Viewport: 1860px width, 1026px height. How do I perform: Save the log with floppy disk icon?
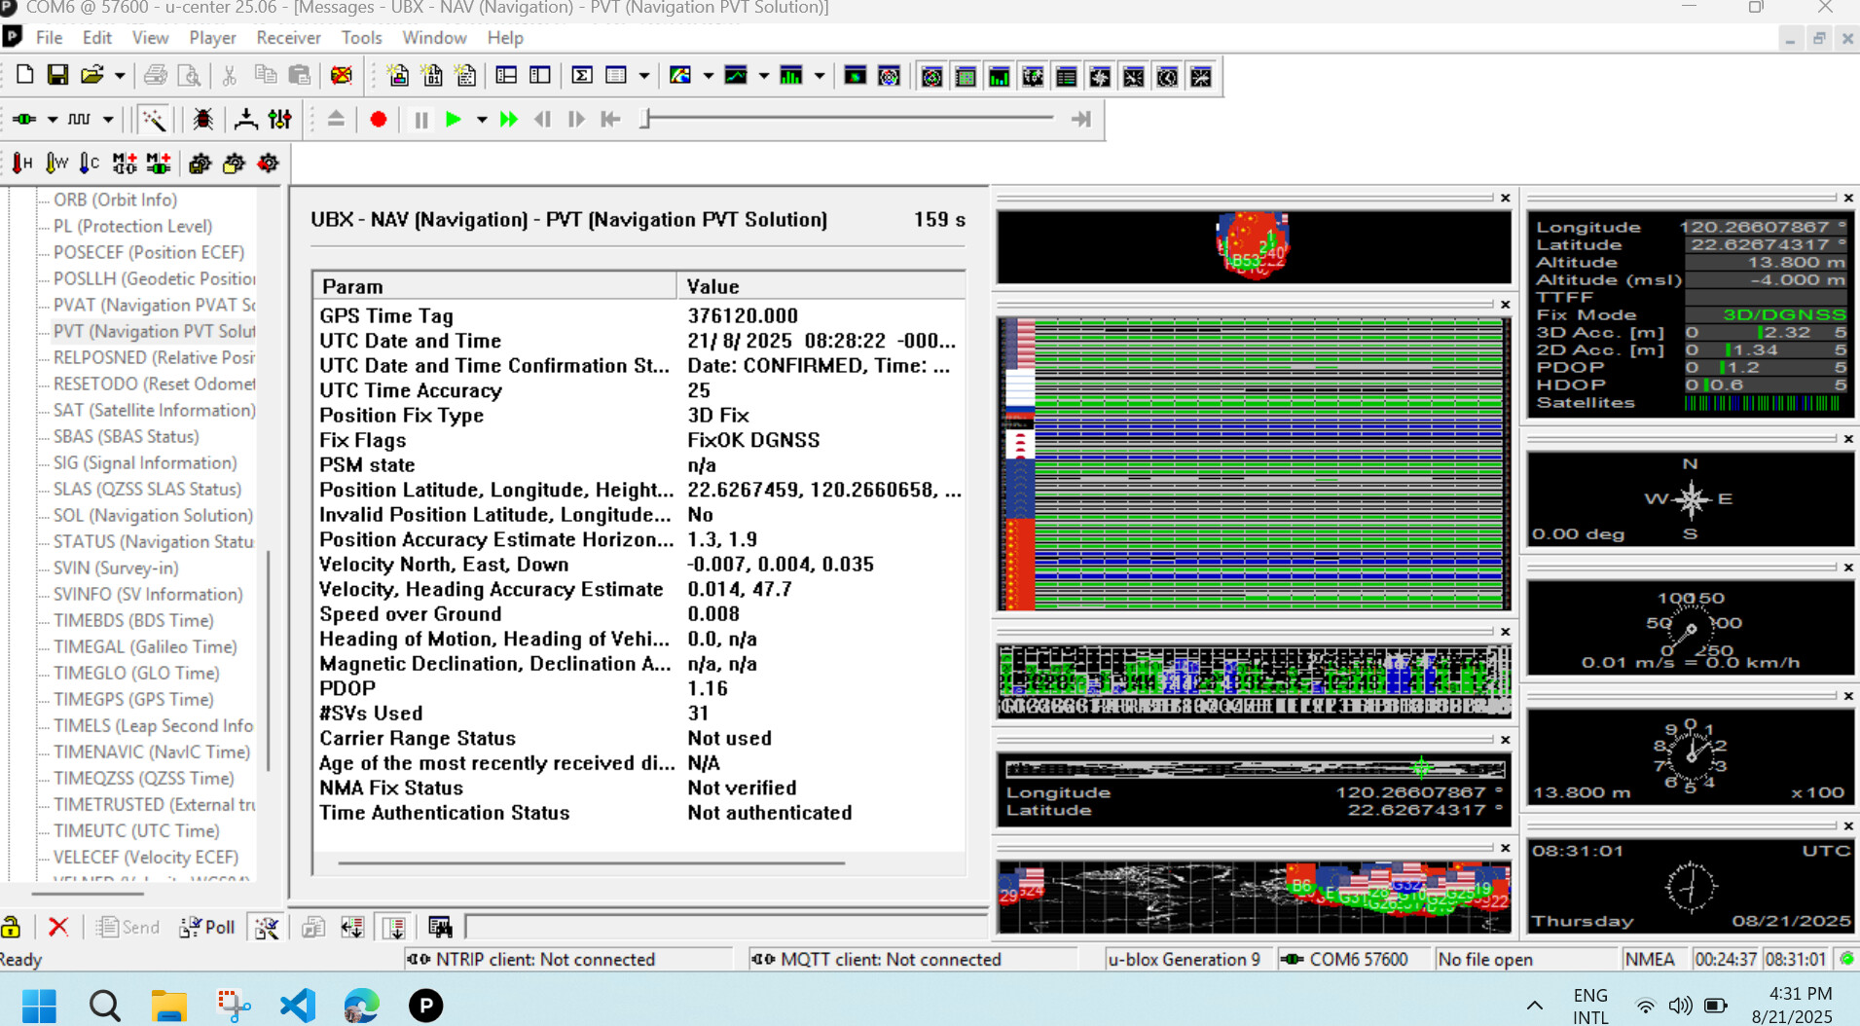[x=57, y=75]
